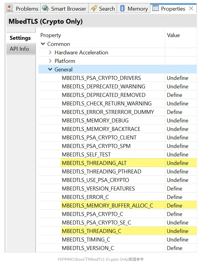Collapse the General section

point(50,69)
